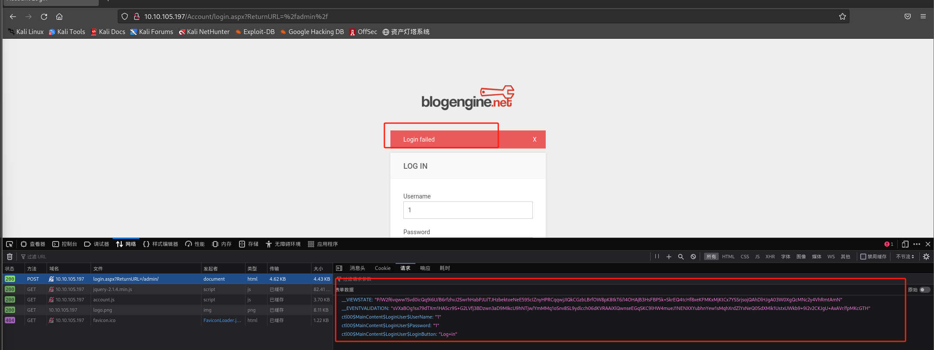934x350 pixels.
Task: Open the Kali Docs bookmark
Action: tap(108, 32)
